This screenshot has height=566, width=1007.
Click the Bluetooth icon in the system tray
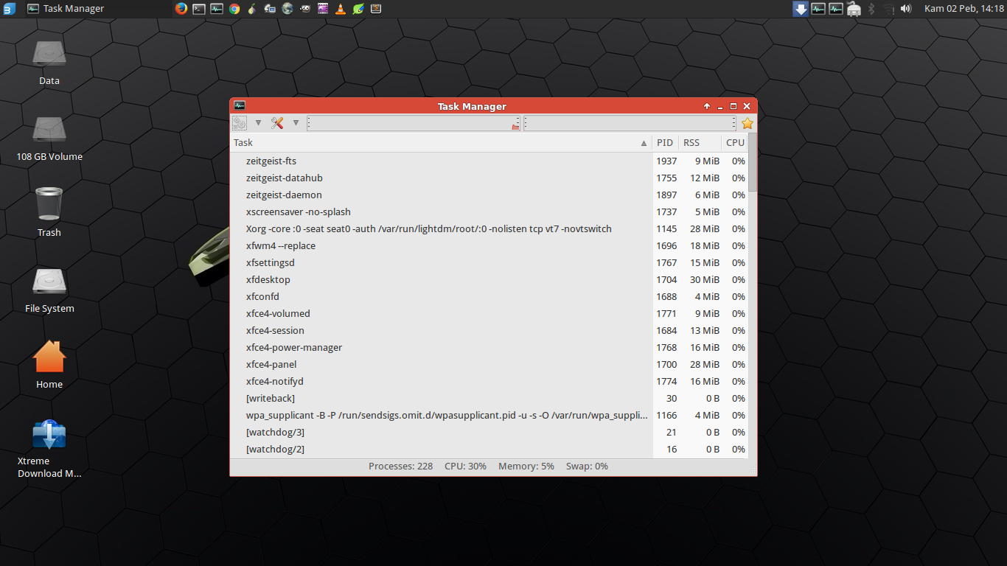tap(873, 8)
